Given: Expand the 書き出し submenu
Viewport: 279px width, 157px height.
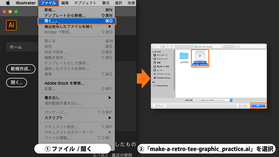Looking at the screenshot, I should point(77,98).
